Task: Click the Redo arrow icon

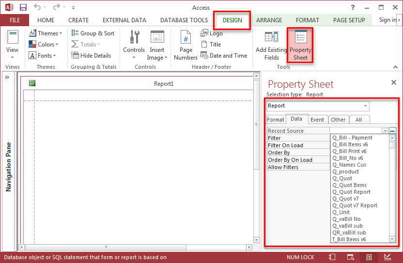Action: pyautogui.click(x=56, y=7)
